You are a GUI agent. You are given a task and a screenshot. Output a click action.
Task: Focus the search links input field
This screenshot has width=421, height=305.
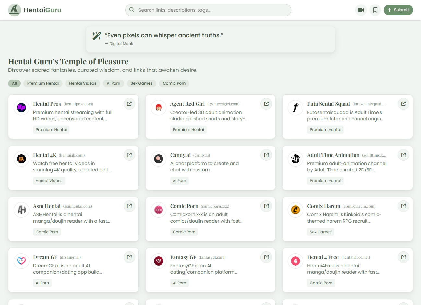[x=208, y=10]
